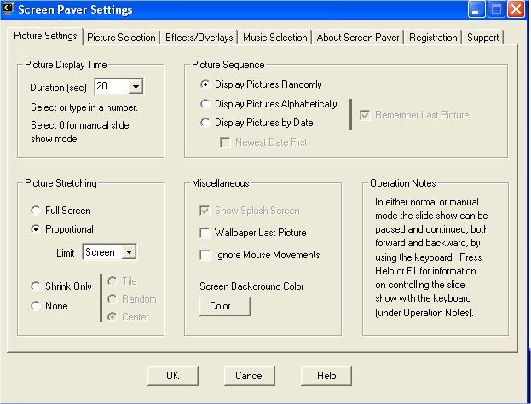
Task: Go to the Music Selection tab
Action: click(275, 38)
